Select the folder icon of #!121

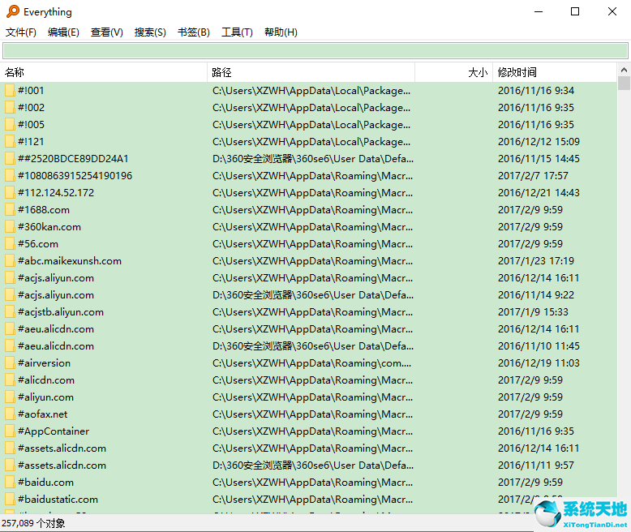click(10, 141)
